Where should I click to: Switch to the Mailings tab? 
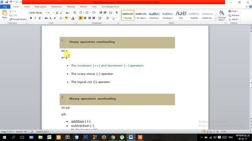(x=71, y=7)
